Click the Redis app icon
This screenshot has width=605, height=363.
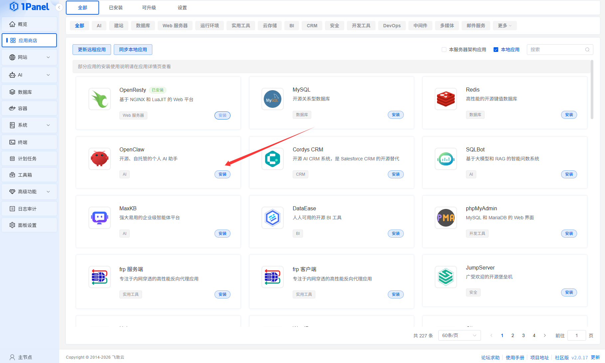pos(446,99)
